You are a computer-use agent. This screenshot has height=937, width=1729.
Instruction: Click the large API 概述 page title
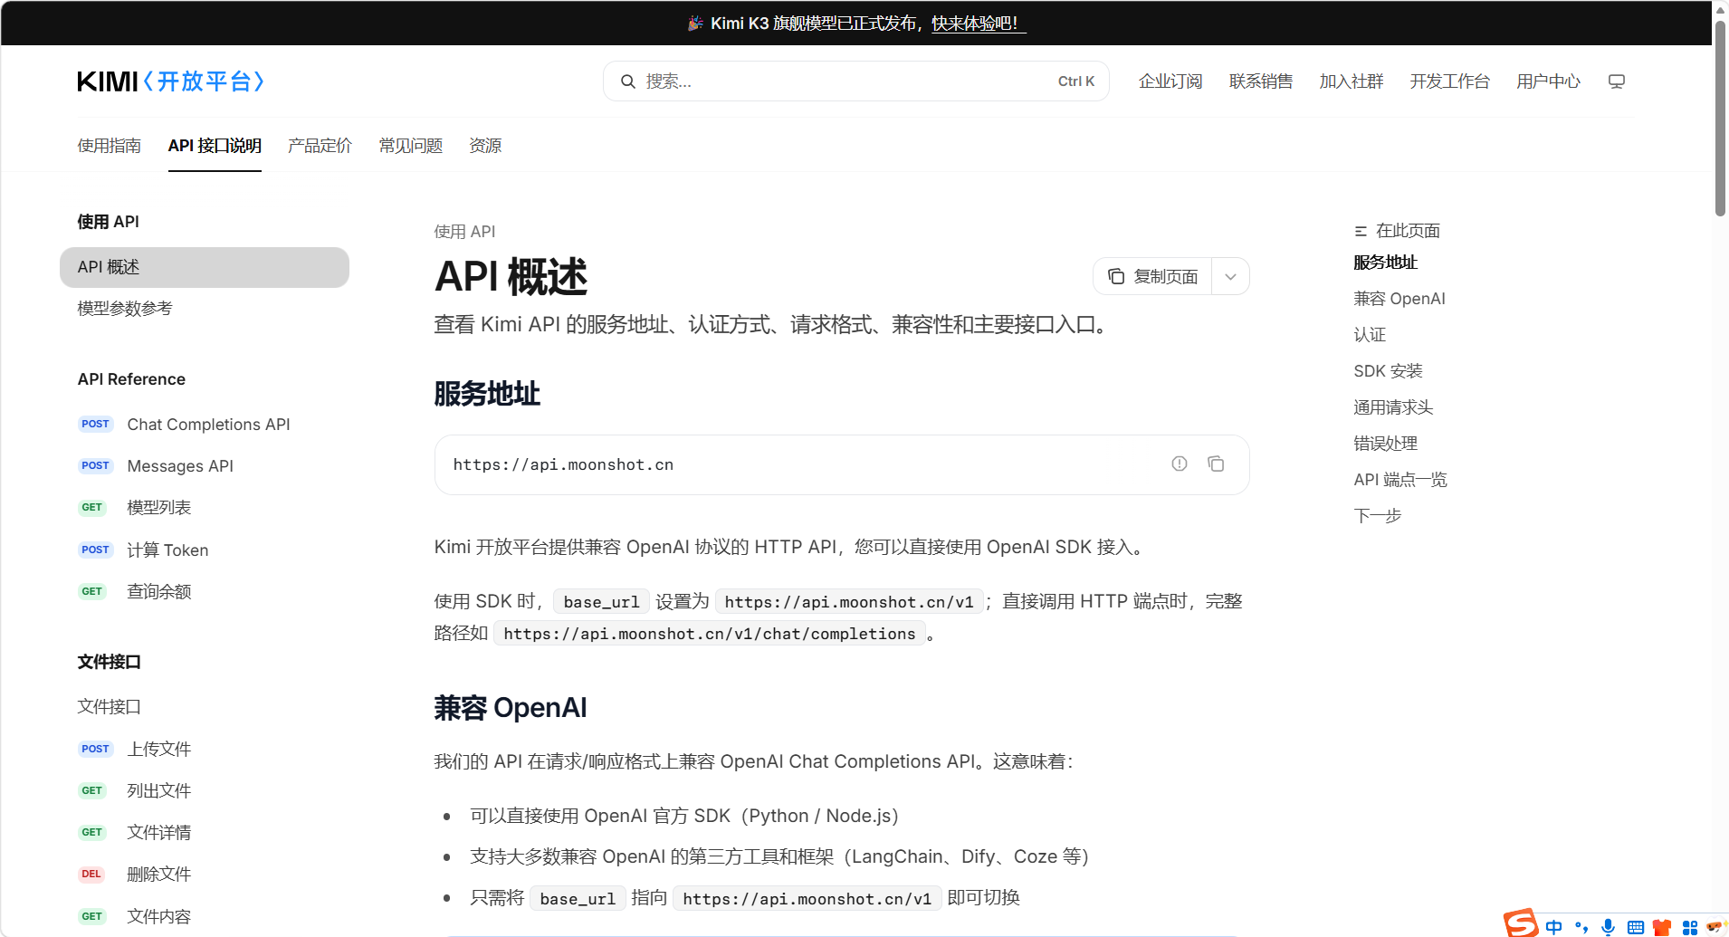click(x=511, y=277)
